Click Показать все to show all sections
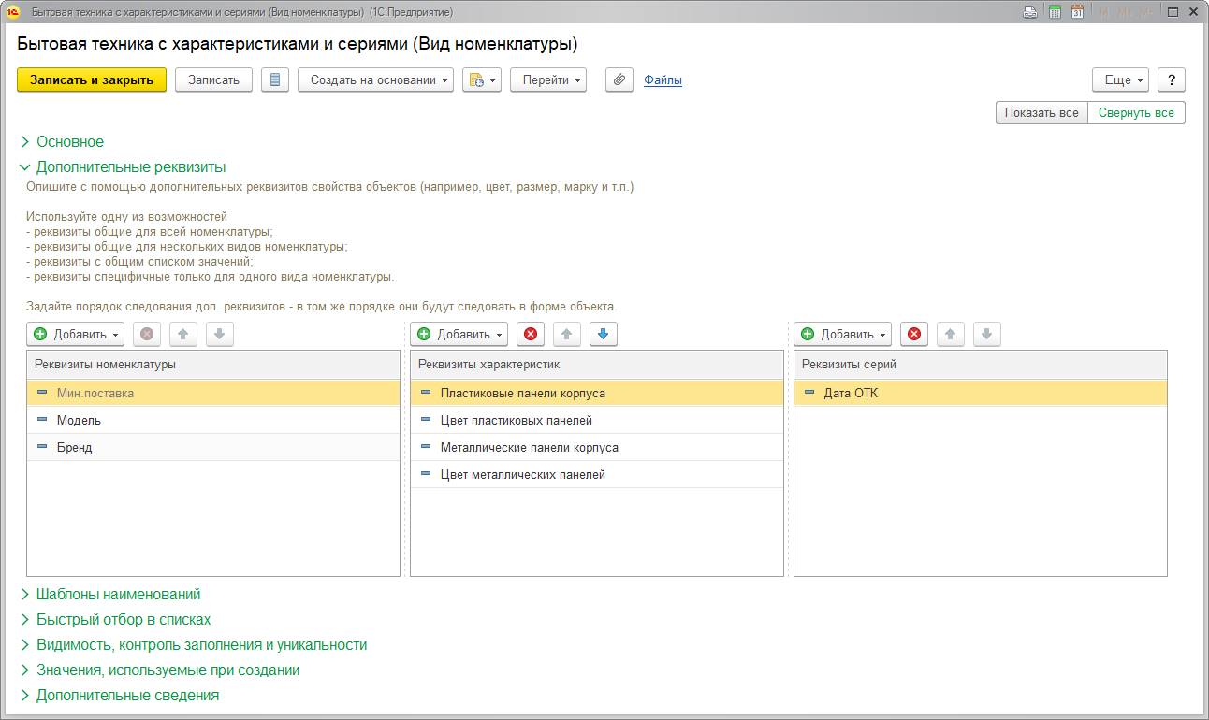The image size is (1209, 720). [1041, 113]
